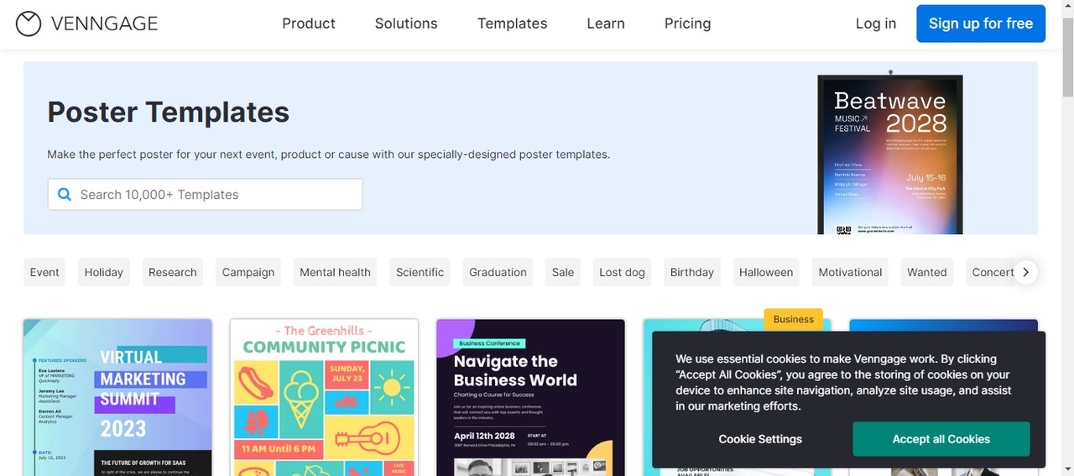Accept all cookies in the banner
Screen dimensions: 1074x476
tap(941, 439)
